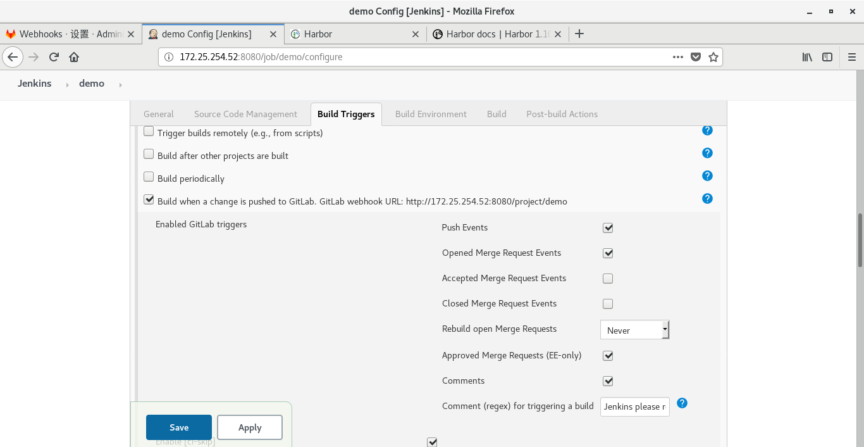Go to Jenkins breadcrumb link

click(x=35, y=84)
